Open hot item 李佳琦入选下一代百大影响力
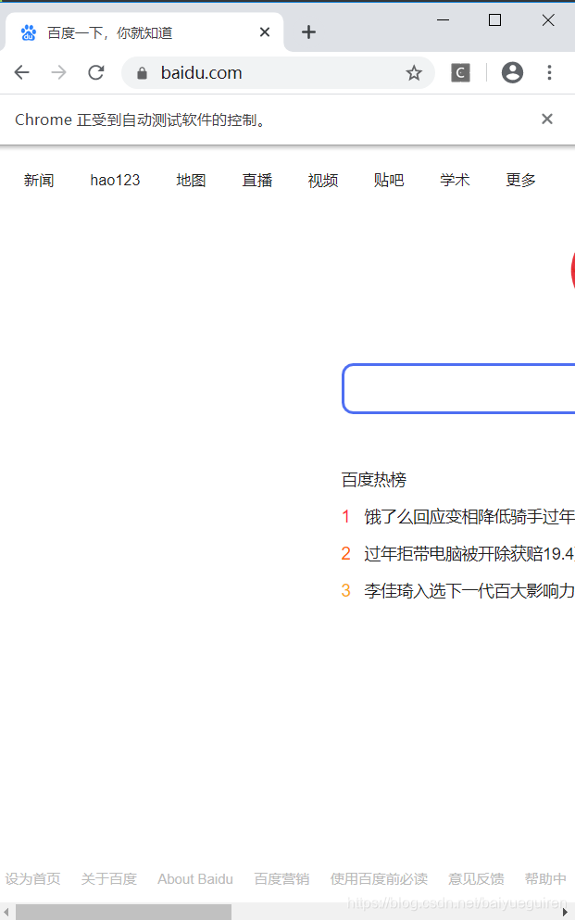575x920 pixels. tap(469, 591)
